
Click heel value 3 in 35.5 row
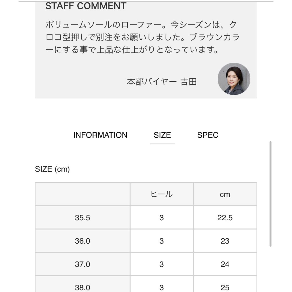click(x=162, y=218)
